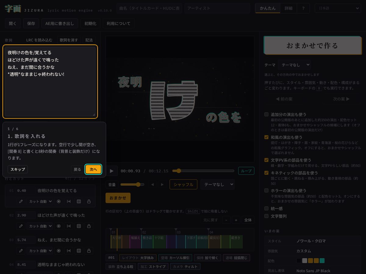
Task: Click 次へ in the tutorial popup
Action: 93,169
